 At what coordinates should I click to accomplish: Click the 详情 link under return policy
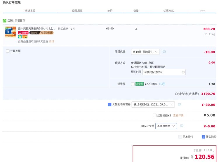51,41
